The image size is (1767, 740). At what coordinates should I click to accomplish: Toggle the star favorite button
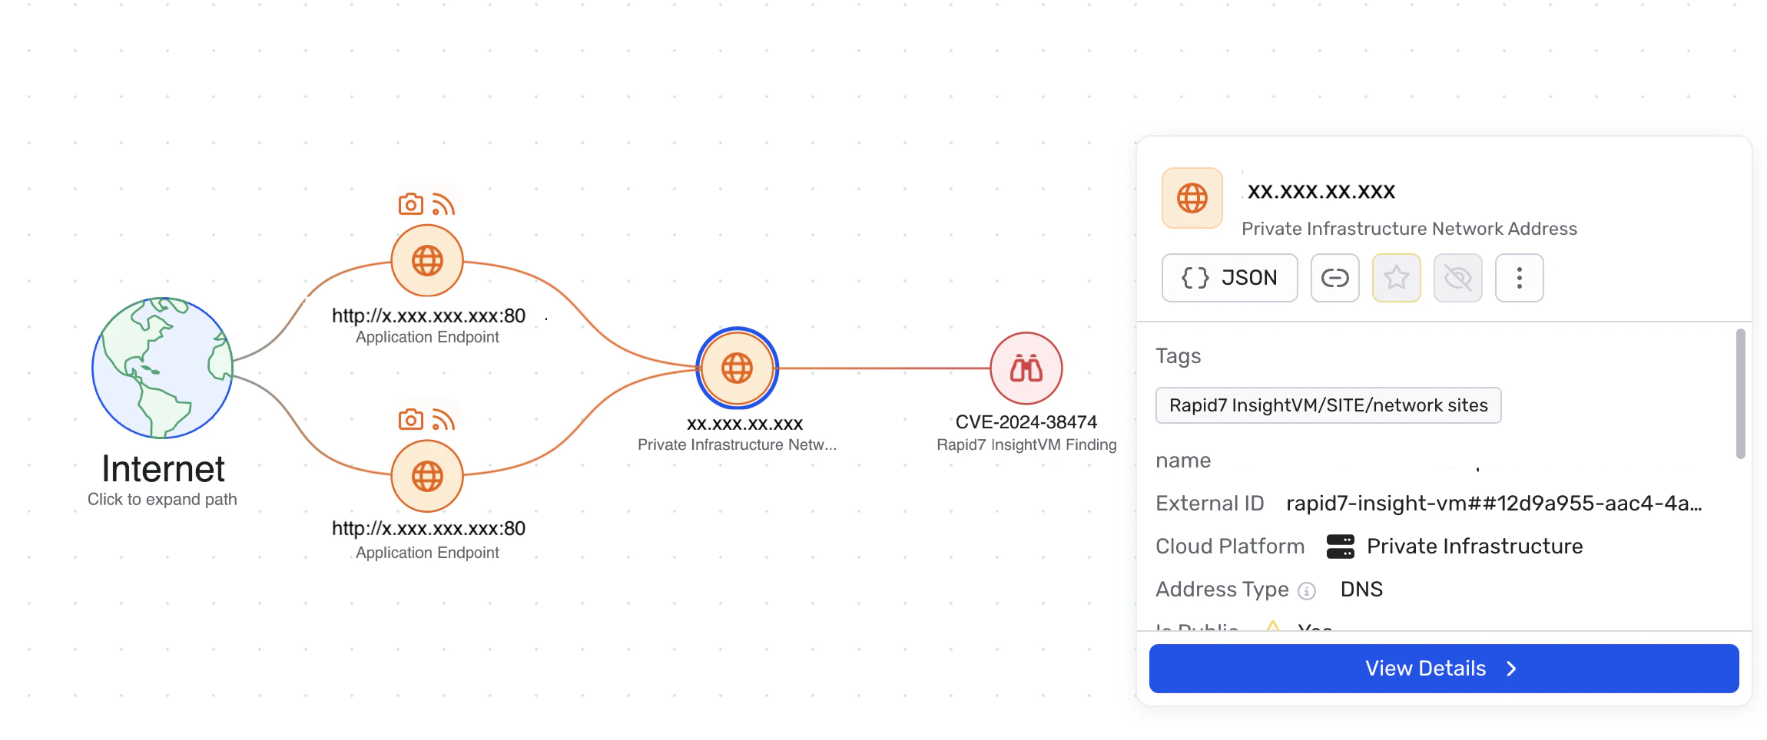coord(1396,278)
